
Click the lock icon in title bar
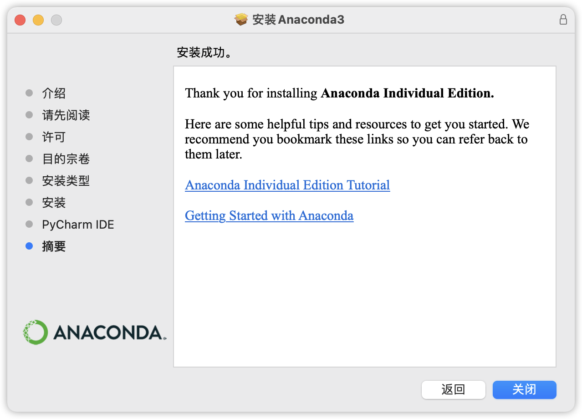pos(563,20)
